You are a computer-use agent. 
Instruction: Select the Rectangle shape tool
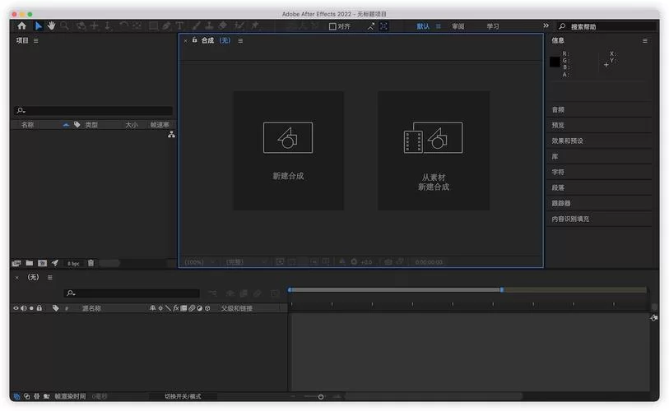click(153, 26)
